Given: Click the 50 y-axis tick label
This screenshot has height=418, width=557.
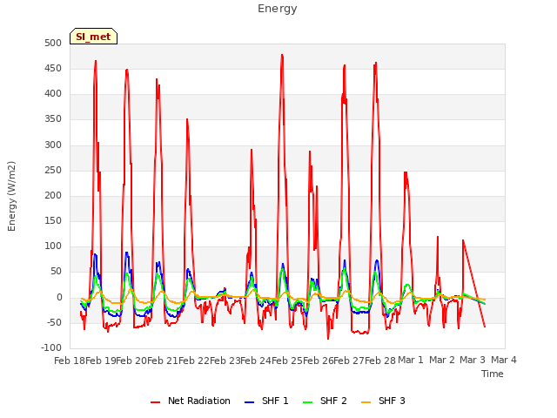Looking at the screenshot, I should pos(56,271).
